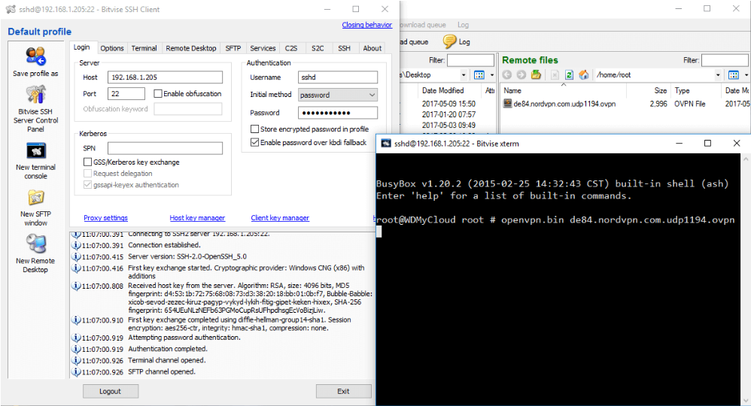Switch to the Terminal tab
This screenshot has width=751, height=406.
[144, 48]
